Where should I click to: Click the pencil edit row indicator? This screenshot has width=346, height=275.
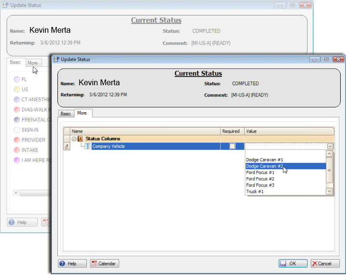coord(67,146)
